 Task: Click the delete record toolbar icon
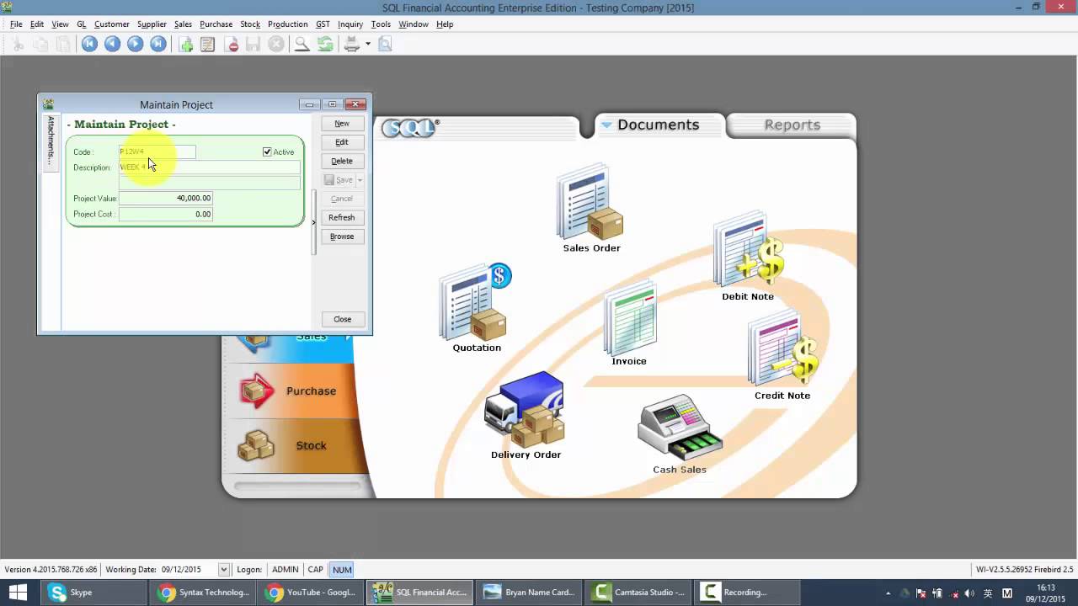(x=233, y=45)
